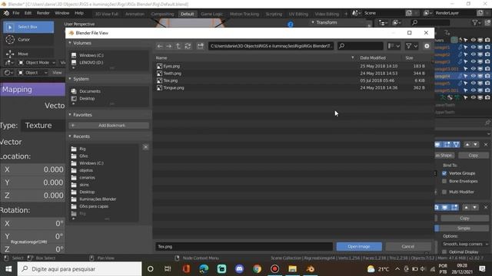The image size is (492, 276).
Task: Open the Object Mode dropdown
Action: (37, 63)
